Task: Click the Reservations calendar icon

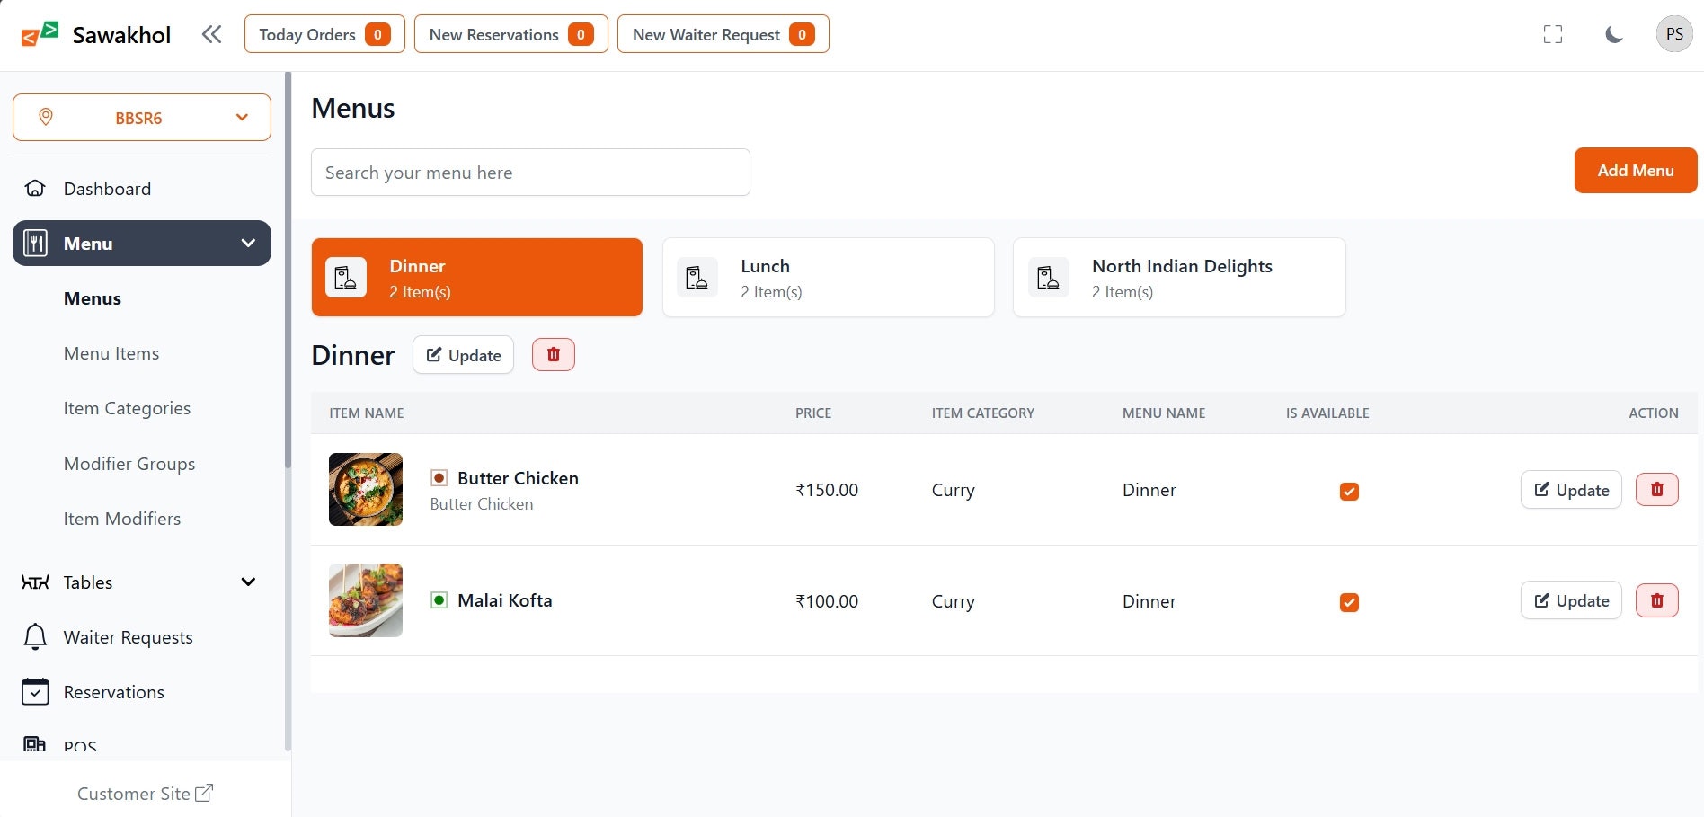Action: (x=34, y=692)
